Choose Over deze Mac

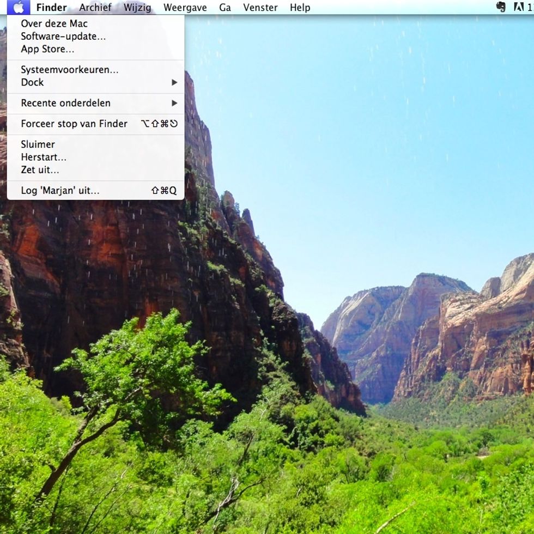click(96, 23)
